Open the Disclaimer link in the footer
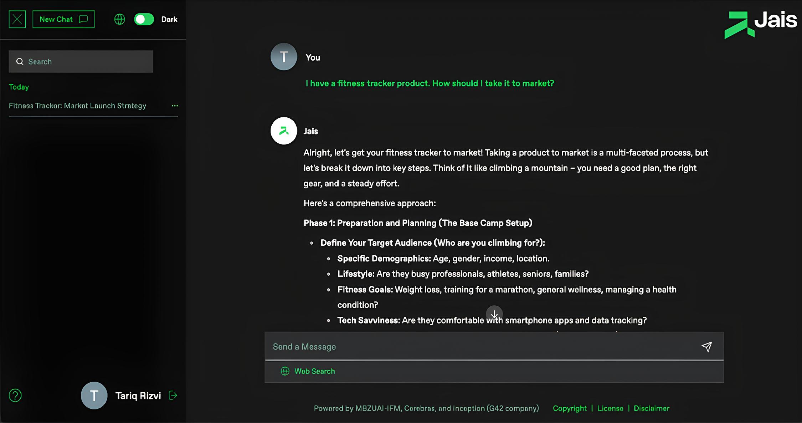This screenshot has width=802, height=423. point(651,408)
